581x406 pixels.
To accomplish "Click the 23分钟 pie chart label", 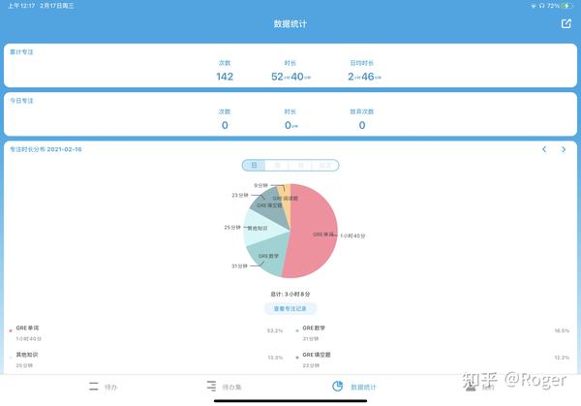I will [240, 195].
